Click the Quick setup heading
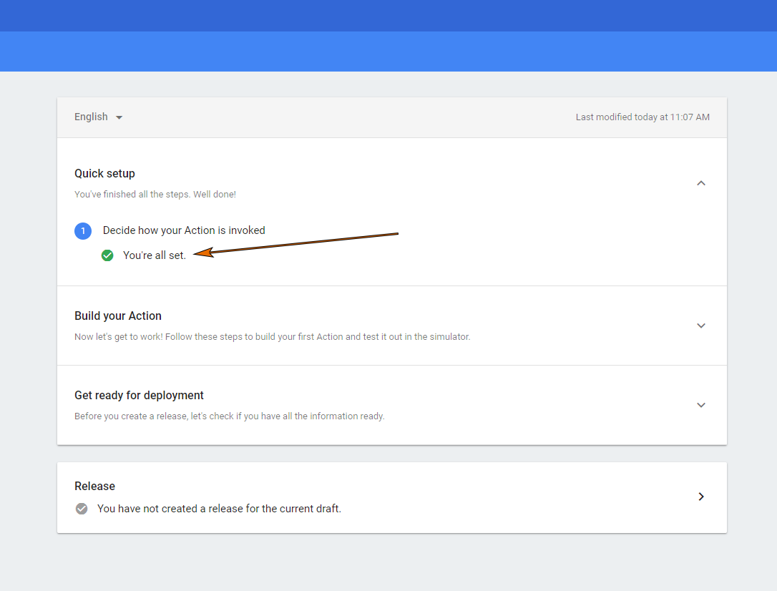The height and width of the screenshot is (591, 777). pos(104,173)
